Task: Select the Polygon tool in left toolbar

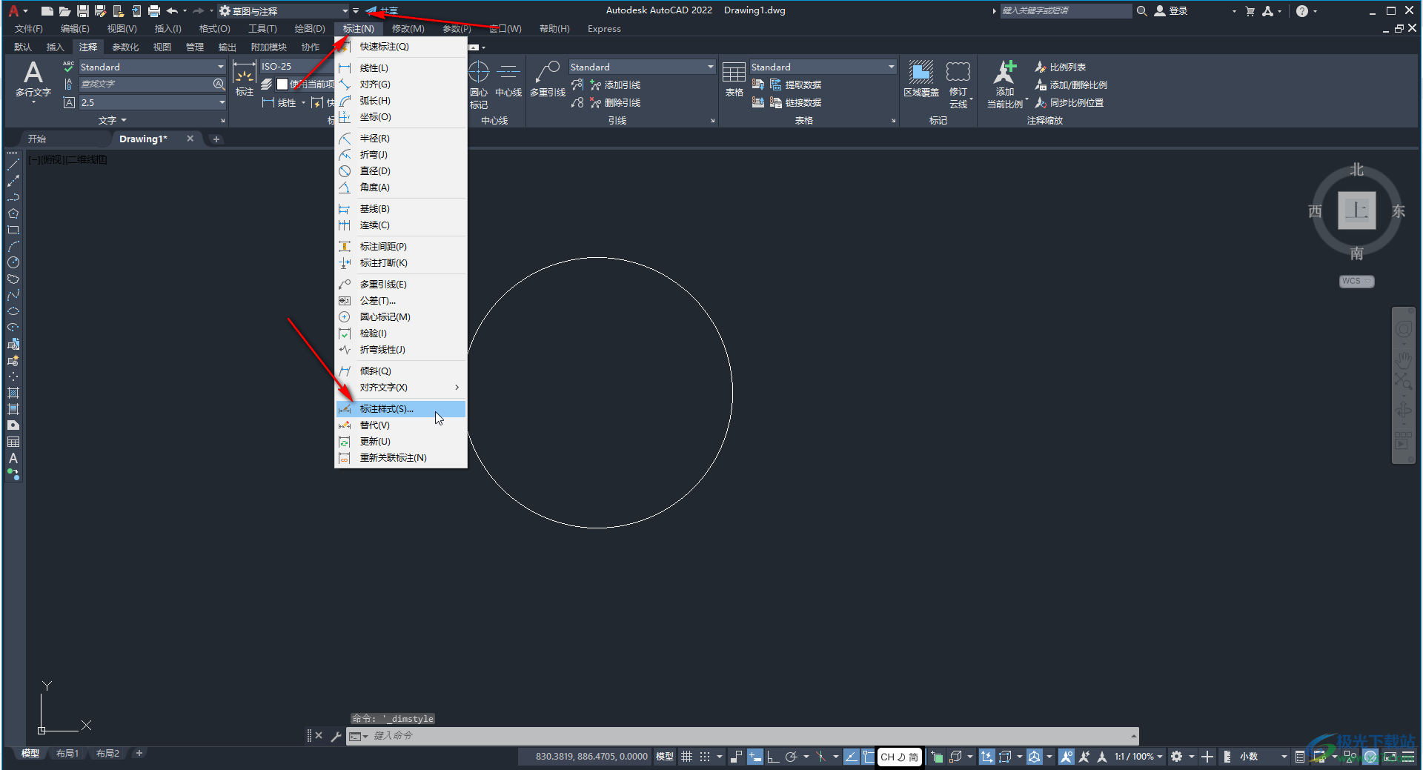Action: point(13,214)
